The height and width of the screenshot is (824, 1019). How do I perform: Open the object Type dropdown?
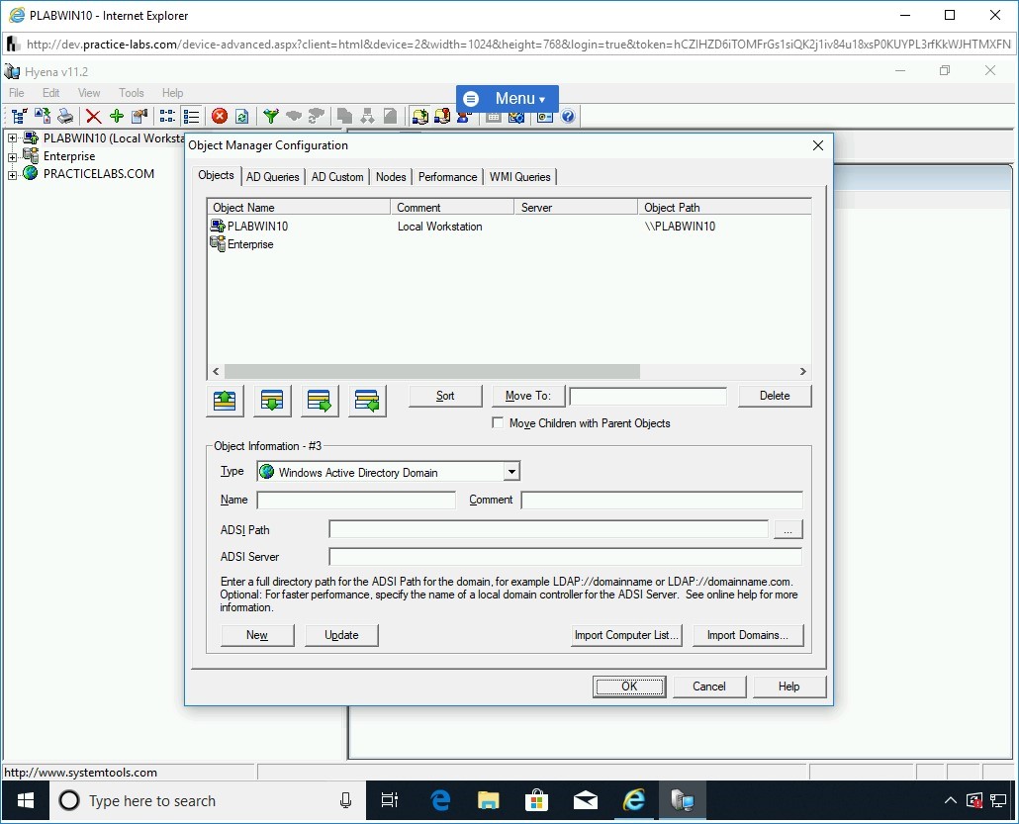click(510, 473)
